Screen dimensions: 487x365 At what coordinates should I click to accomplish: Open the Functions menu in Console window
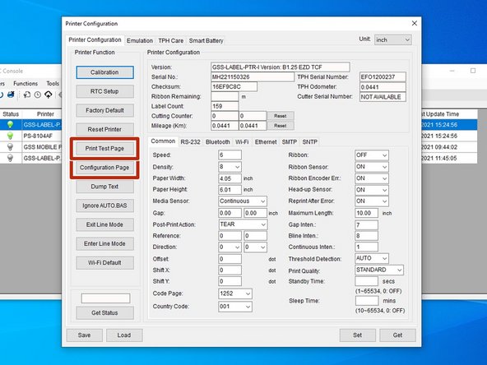coord(26,84)
